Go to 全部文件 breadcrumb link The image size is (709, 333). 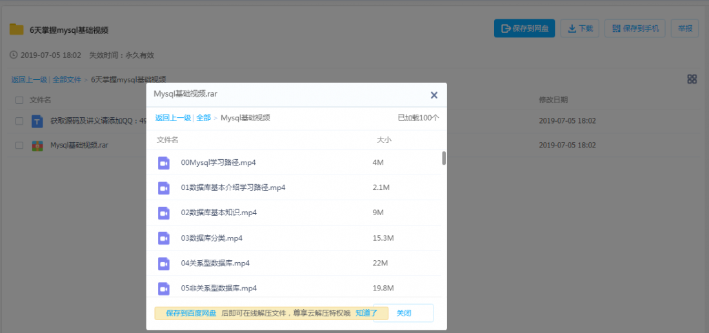pyautogui.click(x=66, y=80)
